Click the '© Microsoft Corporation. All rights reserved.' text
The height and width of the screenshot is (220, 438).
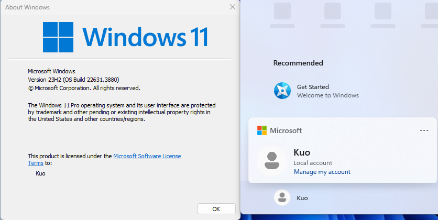(84, 88)
